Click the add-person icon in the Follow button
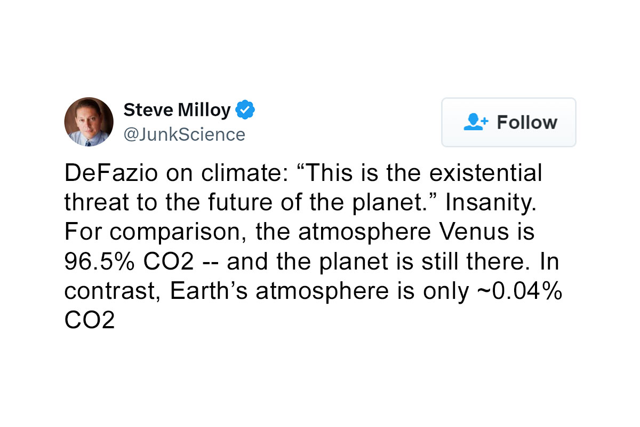 coord(476,122)
